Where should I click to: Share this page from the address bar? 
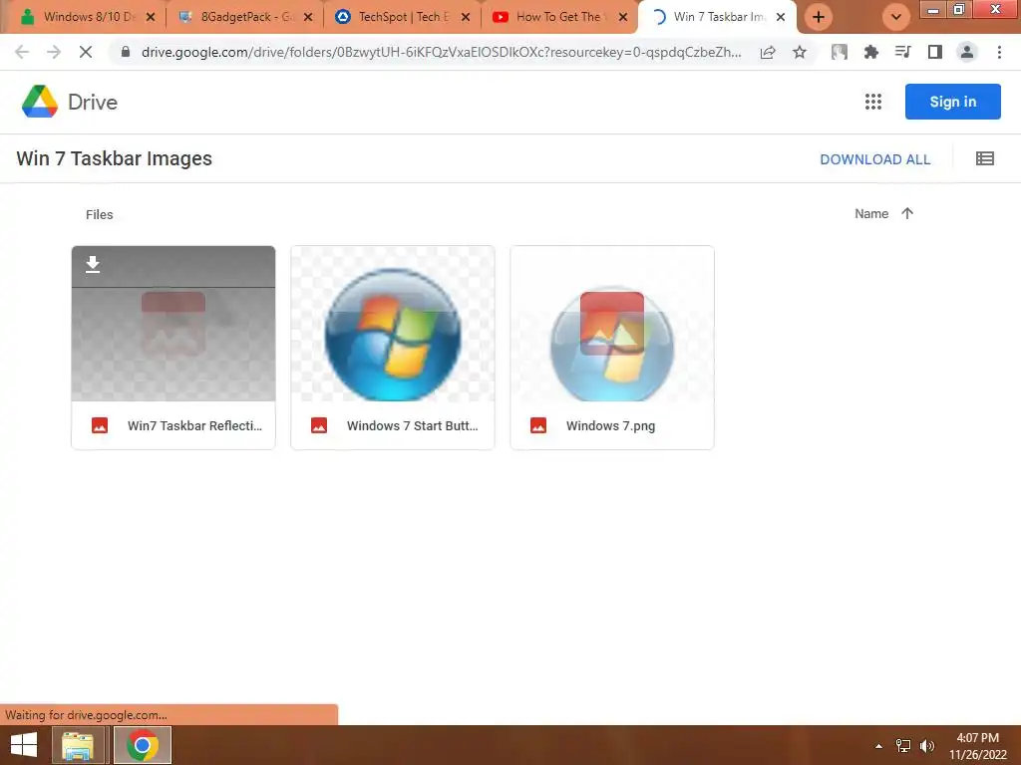point(768,52)
